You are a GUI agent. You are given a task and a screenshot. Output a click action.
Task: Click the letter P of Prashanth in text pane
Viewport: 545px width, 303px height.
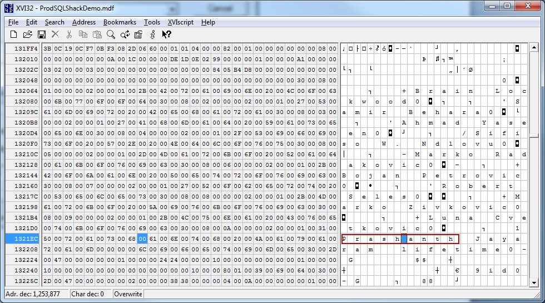tap(345, 239)
